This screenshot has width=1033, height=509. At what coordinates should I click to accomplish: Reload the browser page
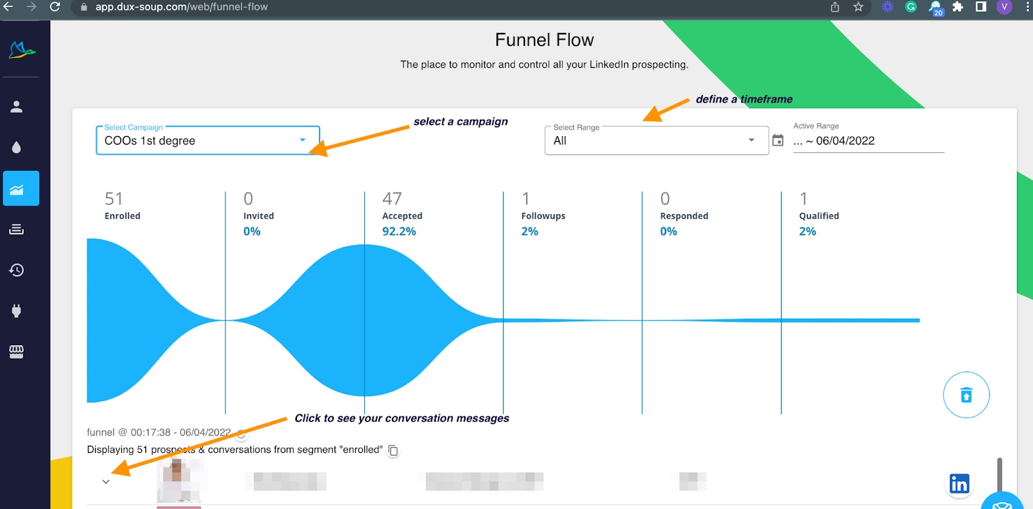(55, 6)
